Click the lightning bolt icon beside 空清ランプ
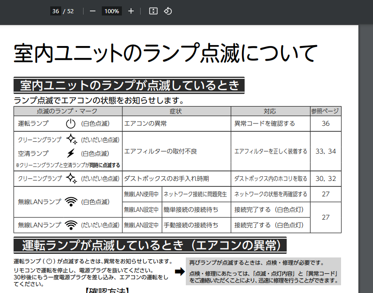 coord(70,153)
